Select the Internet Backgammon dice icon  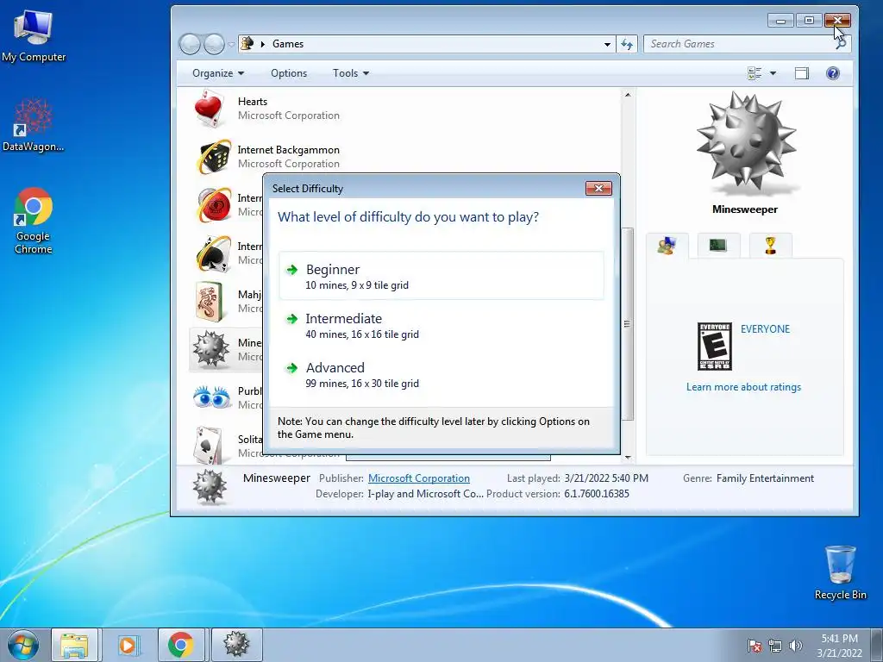(214, 157)
